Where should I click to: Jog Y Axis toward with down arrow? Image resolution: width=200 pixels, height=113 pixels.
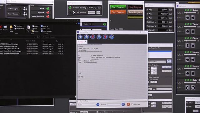[187, 32]
